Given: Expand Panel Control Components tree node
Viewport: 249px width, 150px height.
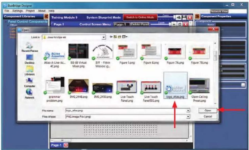Looking at the screenshot, I should pyautogui.click(x=6, y=21).
